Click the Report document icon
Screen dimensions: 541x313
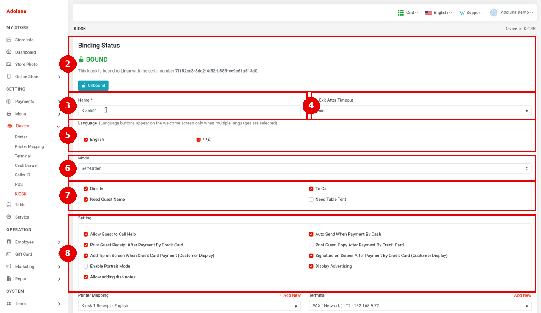pos(9,279)
